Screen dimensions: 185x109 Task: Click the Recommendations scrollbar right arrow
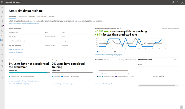coord(178,86)
